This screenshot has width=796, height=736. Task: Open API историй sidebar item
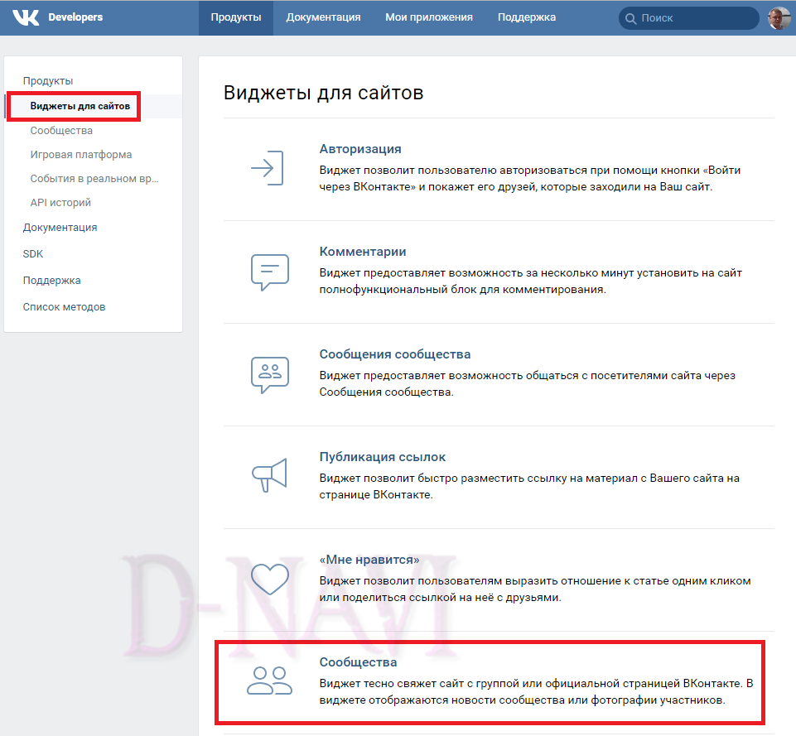tap(60, 202)
